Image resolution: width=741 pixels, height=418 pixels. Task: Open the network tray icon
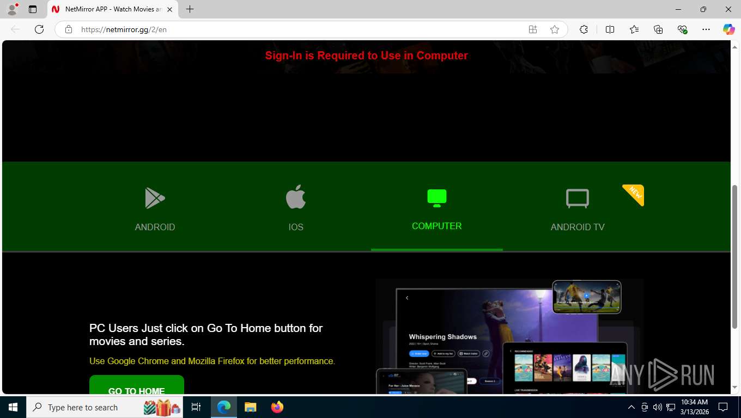[671, 407]
